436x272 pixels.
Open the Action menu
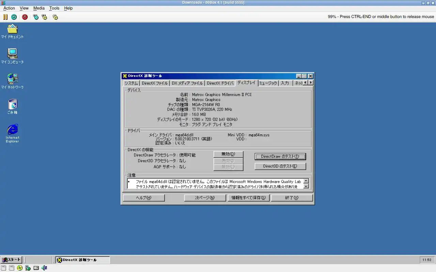[9, 8]
